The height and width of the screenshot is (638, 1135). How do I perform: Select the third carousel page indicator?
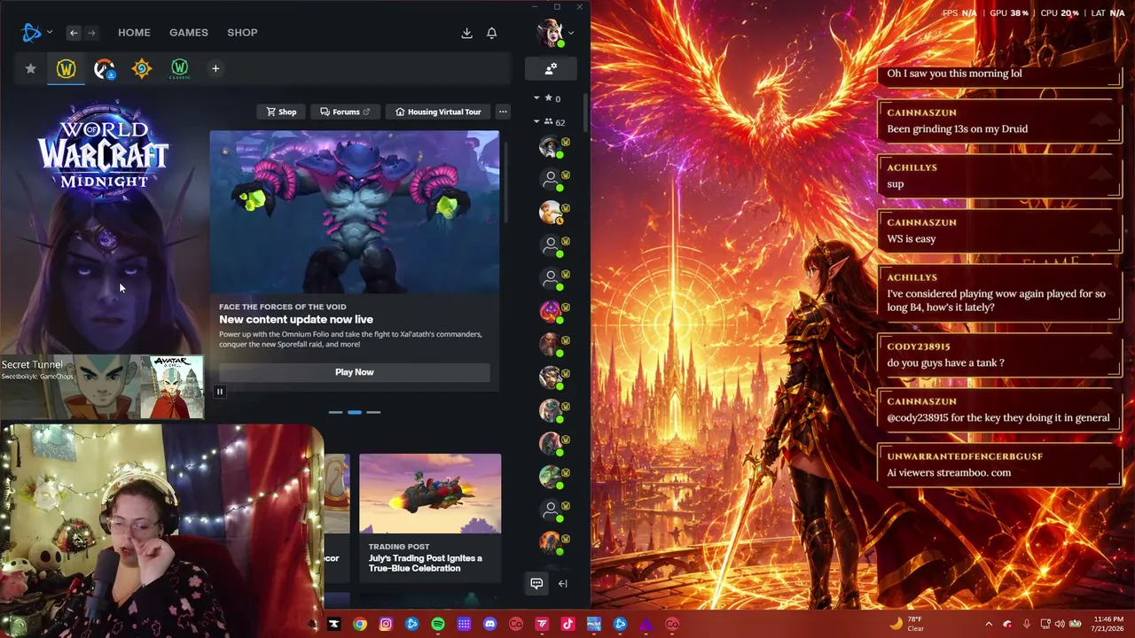373,412
